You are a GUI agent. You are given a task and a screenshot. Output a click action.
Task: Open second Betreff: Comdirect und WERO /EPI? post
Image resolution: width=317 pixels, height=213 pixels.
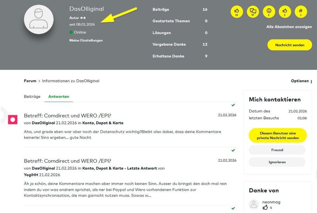point(68,161)
